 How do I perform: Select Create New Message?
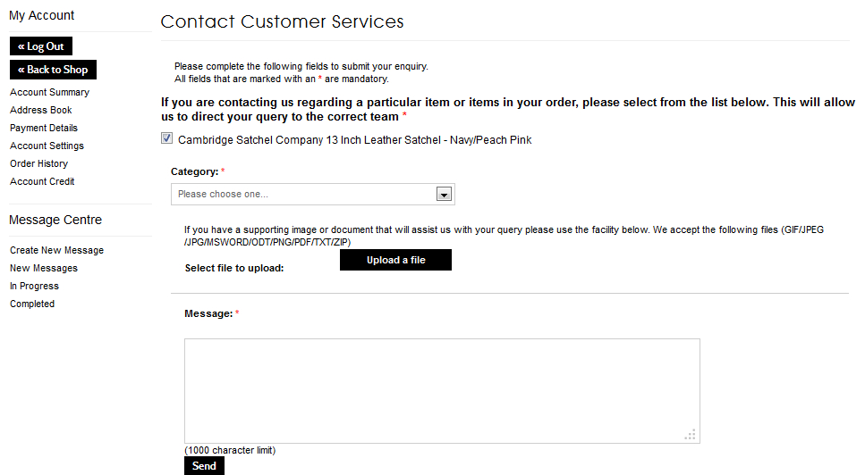[x=56, y=250]
